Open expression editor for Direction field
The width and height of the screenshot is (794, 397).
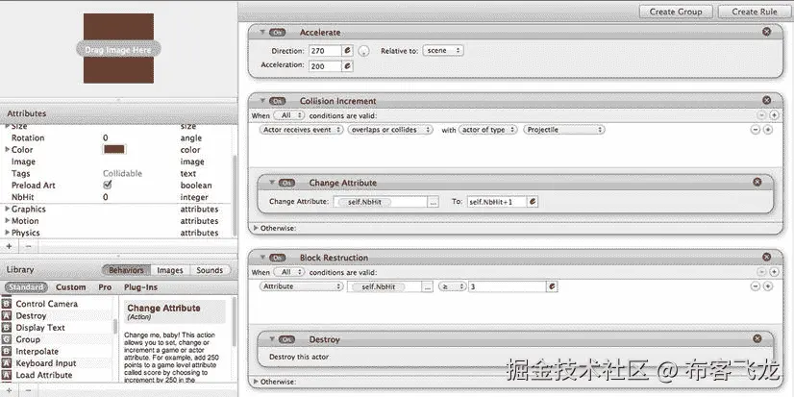tap(347, 51)
